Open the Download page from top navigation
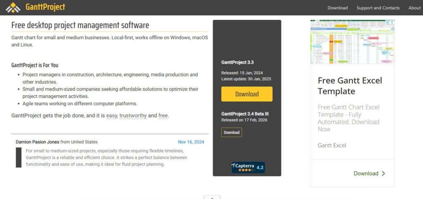 (x=337, y=8)
